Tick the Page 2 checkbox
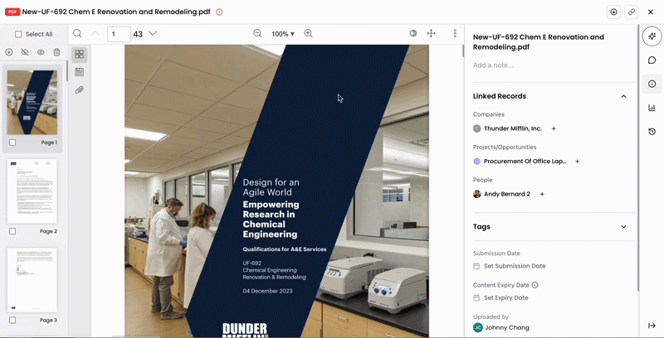The height and width of the screenshot is (338, 664). tap(12, 231)
